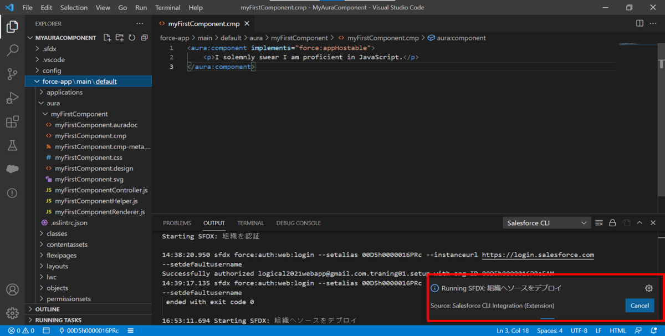Select the OUTPUT panel tab
Image resolution: width=665 pixels, height=336 pixels.
click(214, 223)
